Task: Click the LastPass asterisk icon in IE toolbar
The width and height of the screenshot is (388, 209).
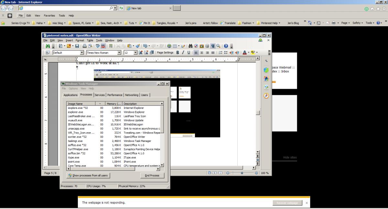Action: point(10,15)
